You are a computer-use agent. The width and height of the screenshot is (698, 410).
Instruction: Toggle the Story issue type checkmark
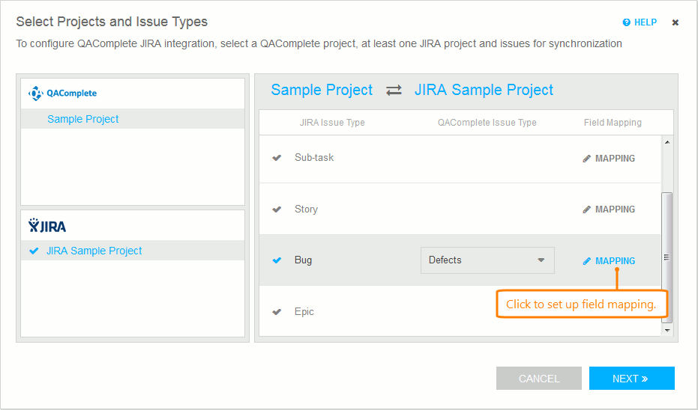277,209
